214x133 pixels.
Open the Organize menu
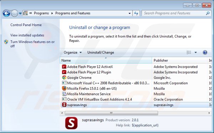pos(73,52)
